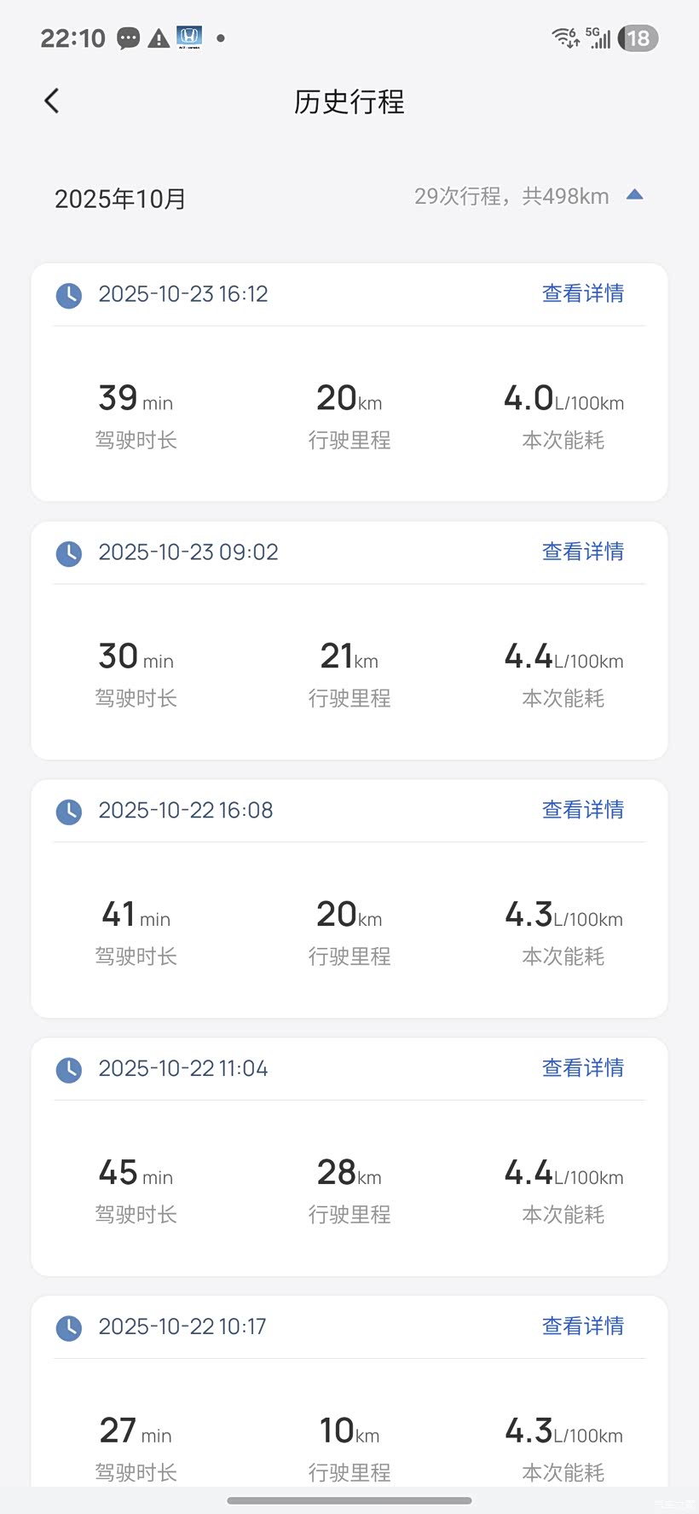Tap clock icon for 2025-10-23 09:02 trip
Image resolution: width=699 pixels, height=1514 pixels.
(x=69, y=553)
